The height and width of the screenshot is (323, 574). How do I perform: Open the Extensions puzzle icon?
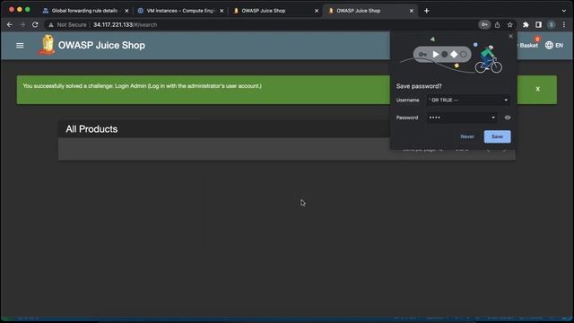point(526,24)
